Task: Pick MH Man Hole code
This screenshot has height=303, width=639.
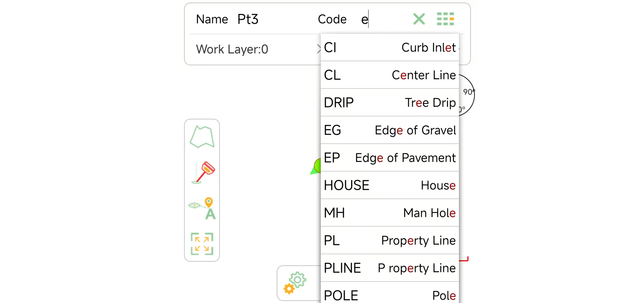Action: point(389,213)
